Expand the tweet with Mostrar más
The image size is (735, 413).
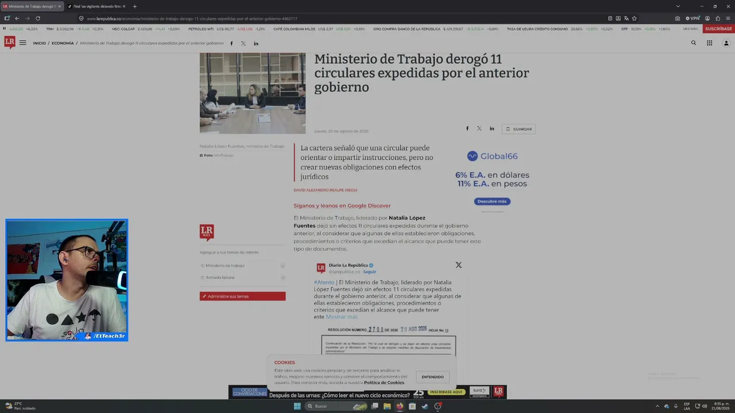click(x=342, y=317)
